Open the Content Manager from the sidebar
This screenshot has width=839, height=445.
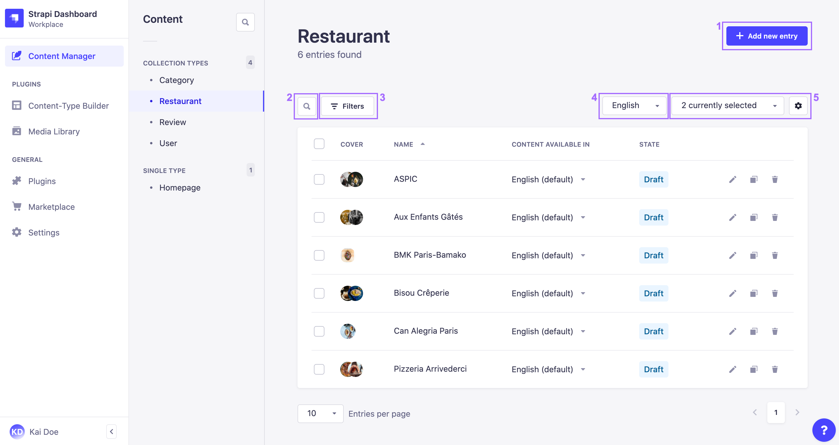click(62, 56)
